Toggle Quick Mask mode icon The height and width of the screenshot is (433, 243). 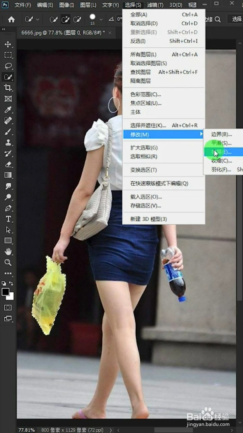[x=8, y=307]
